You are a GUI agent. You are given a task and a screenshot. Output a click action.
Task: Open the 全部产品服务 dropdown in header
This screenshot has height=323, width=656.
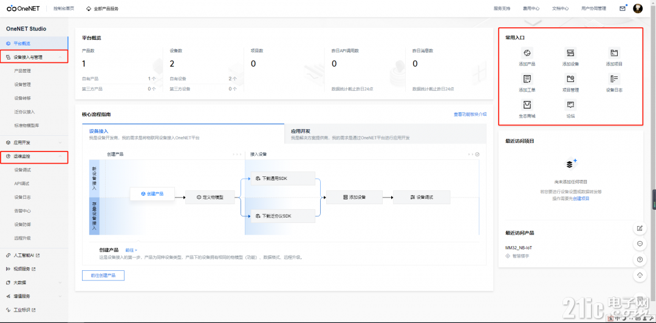point(102,8)
